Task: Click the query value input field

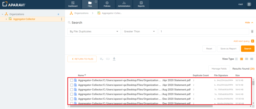Action: pos(203,32)
